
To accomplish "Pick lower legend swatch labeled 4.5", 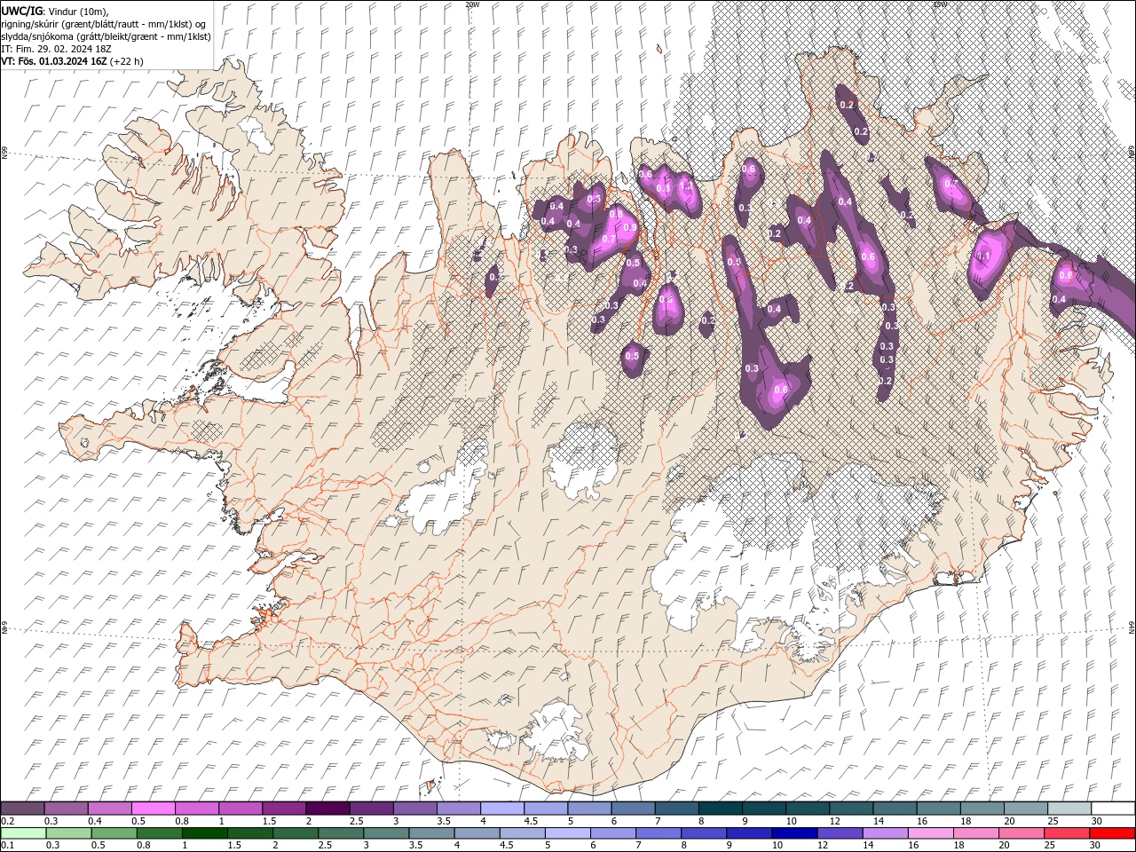I will (523, 833).
